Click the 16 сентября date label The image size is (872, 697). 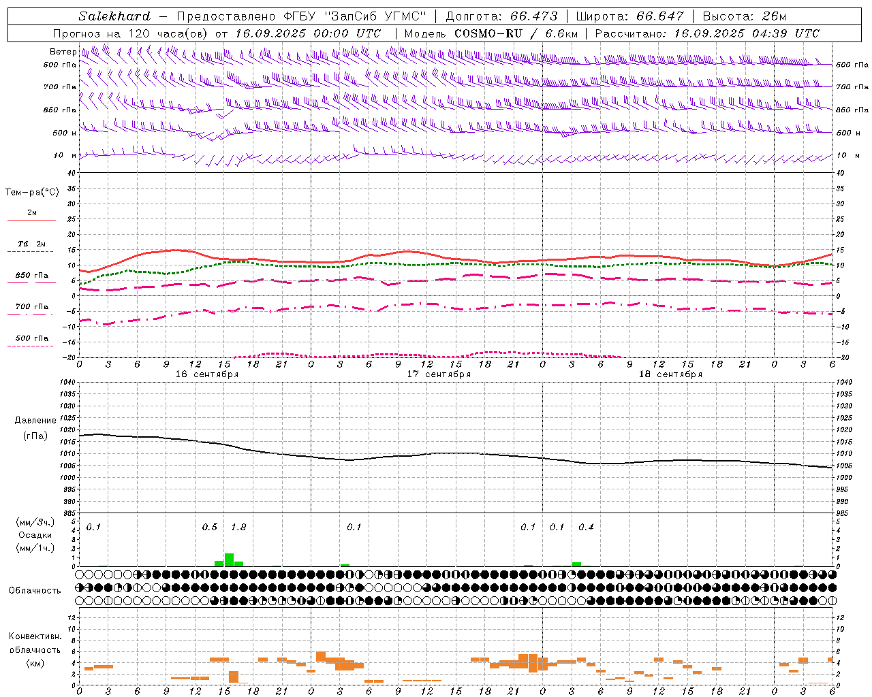pos(206,374)
